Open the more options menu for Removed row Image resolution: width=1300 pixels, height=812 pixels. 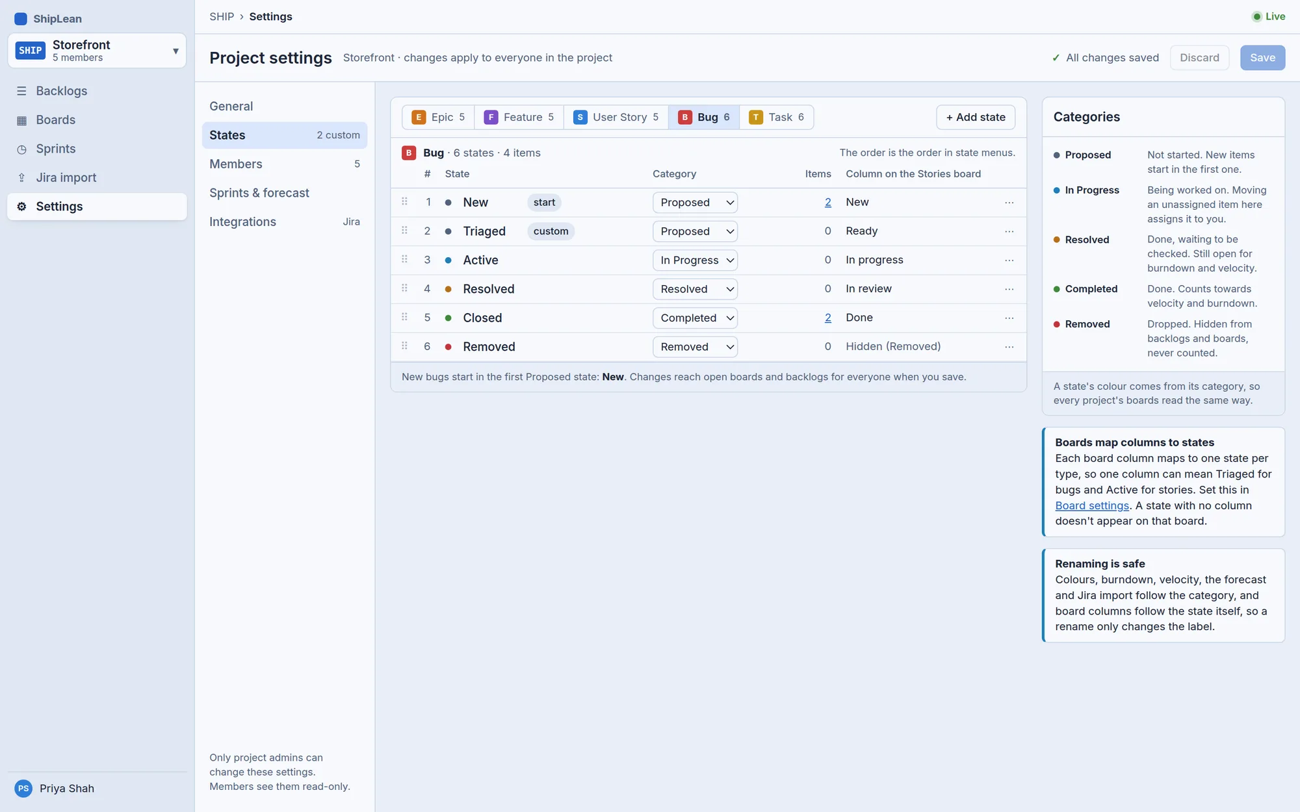[1009, 347]
